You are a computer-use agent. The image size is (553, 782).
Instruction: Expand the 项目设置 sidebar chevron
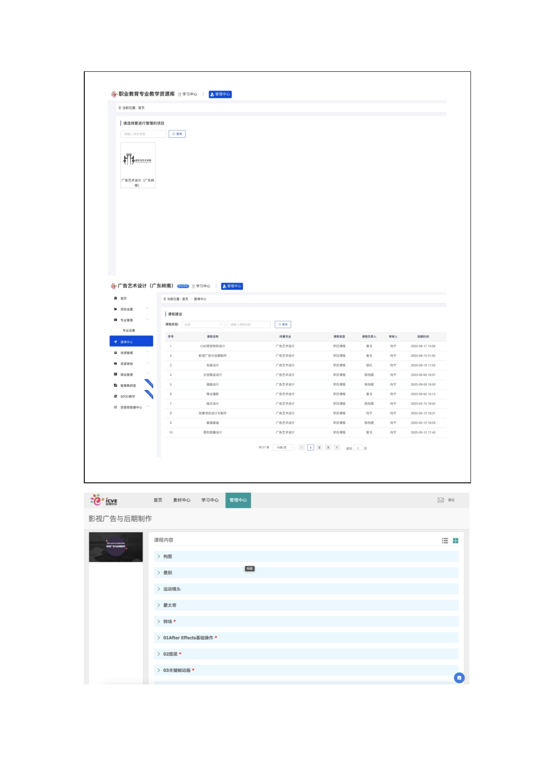pos(148,309)
